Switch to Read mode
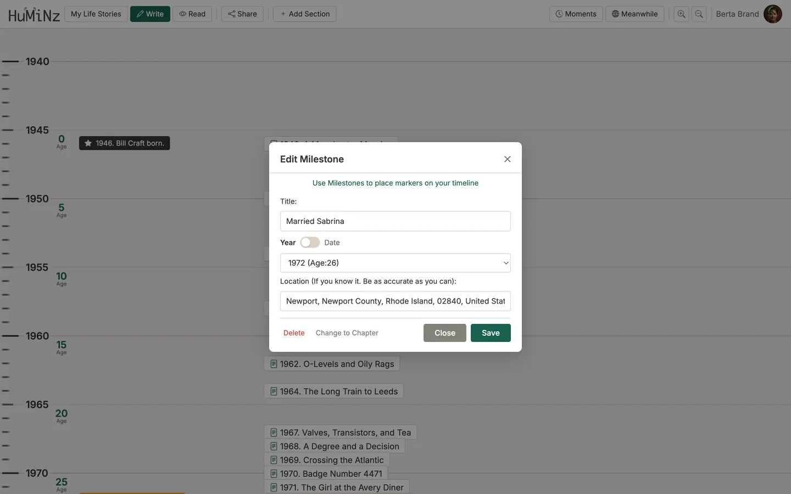 tap(192, 14)
